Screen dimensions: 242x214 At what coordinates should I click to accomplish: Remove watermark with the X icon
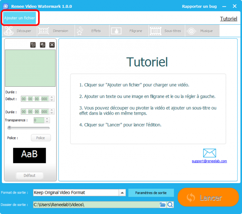tap(52, 45)
